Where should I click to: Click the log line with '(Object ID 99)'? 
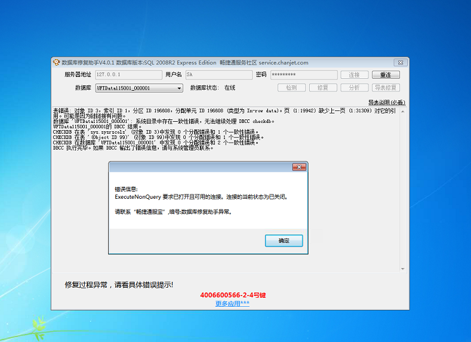158,137
